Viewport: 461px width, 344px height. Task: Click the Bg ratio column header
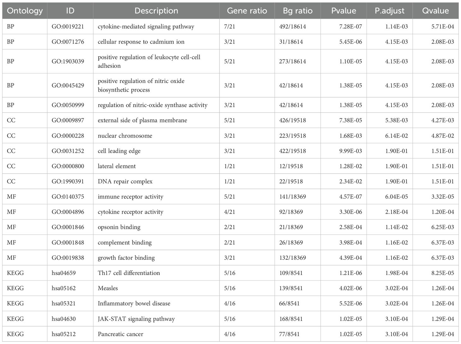297,11
